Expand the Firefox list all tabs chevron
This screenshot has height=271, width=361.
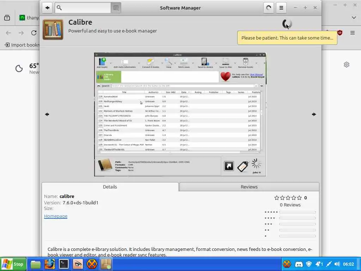click(x=354, y=18)
